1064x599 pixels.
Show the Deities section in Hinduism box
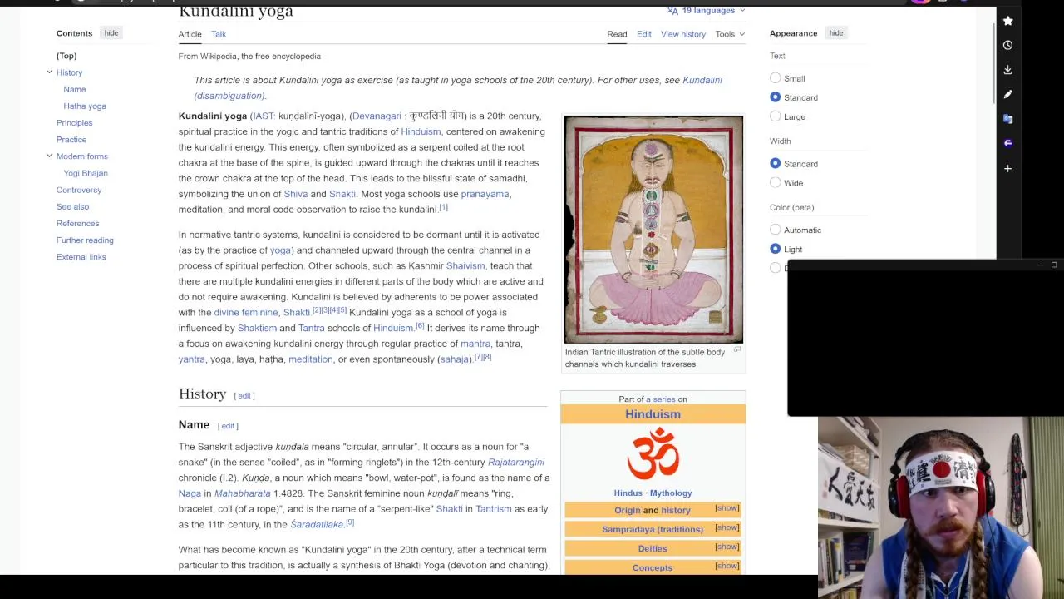point(727,547)
